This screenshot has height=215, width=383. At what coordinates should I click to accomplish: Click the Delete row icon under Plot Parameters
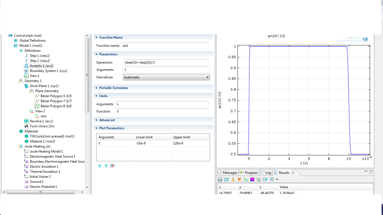click(112, 166)
